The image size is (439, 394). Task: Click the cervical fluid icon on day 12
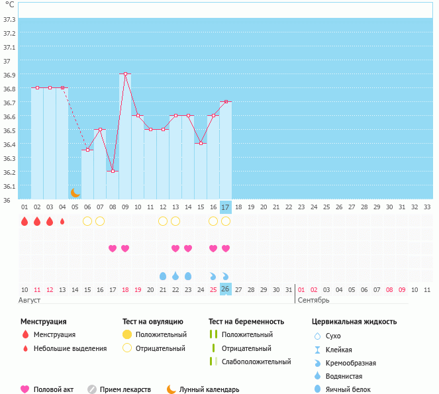tap(163, 275)
